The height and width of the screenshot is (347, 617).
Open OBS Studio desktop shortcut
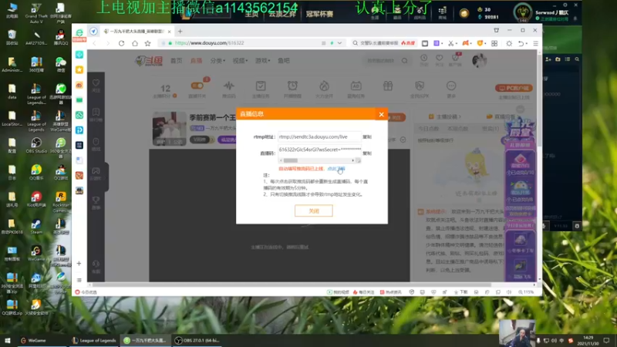click(x=36, y=146)
